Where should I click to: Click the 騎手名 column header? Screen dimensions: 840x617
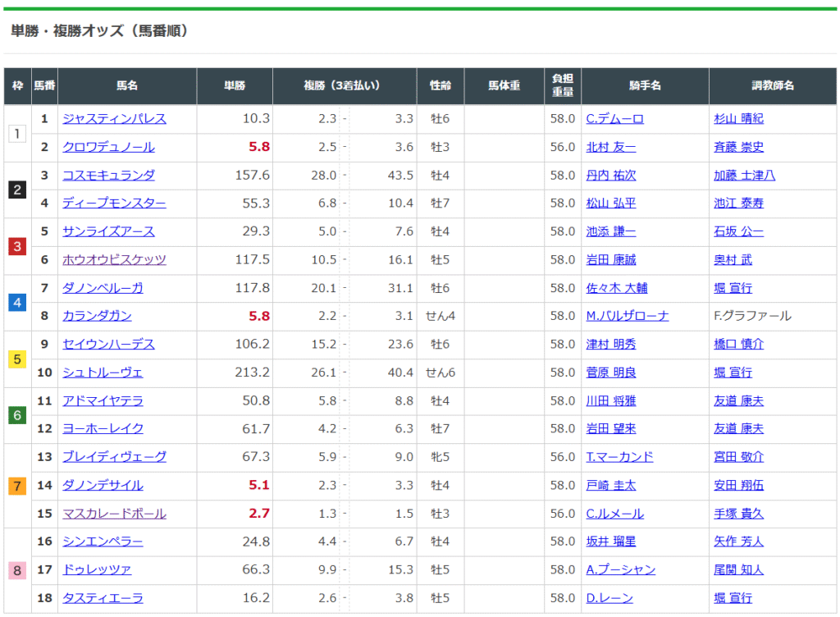click(x=644, y=86)
